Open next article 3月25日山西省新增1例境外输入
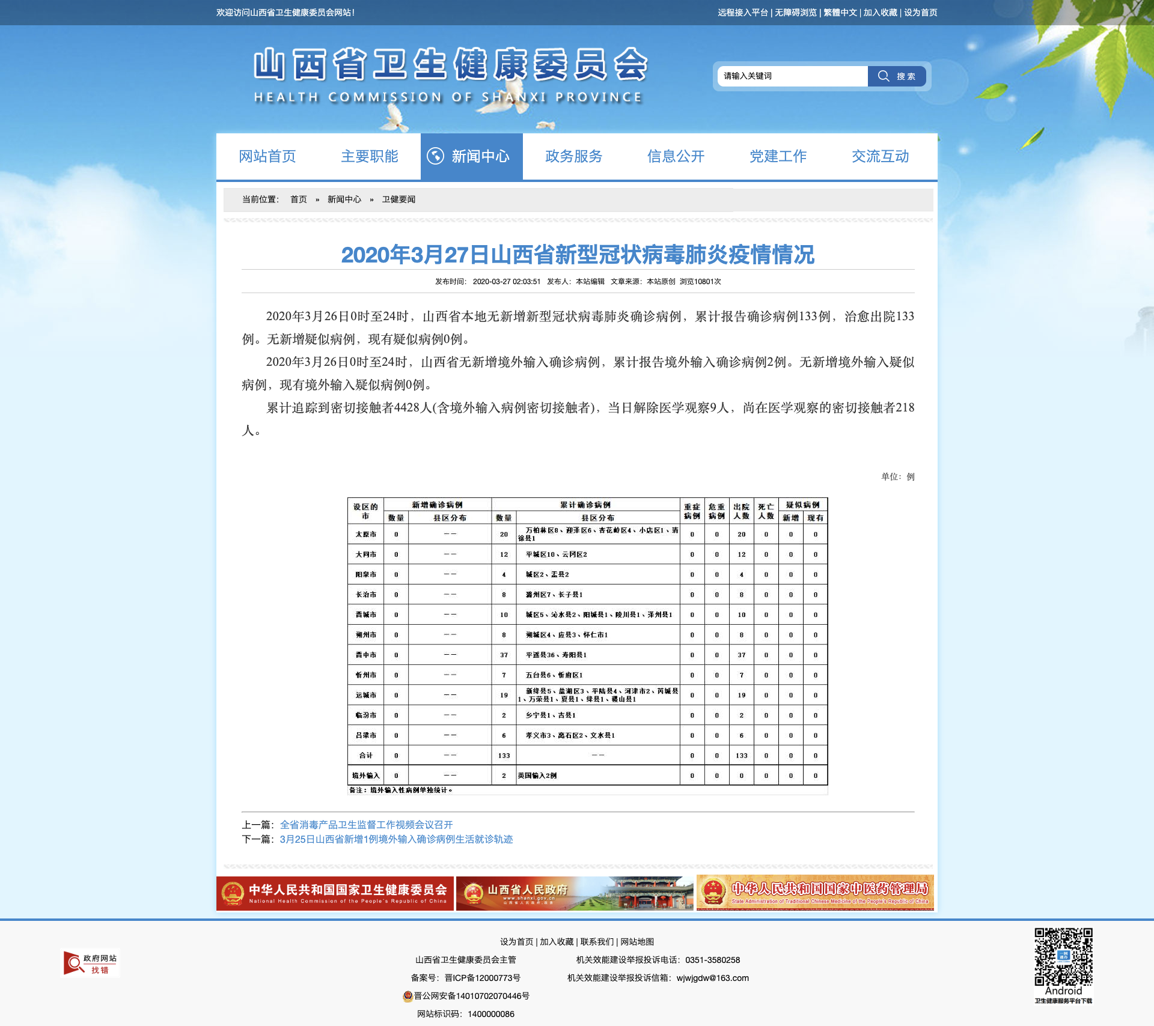Screen dimensions: 1154x1026 pos(397,839)
